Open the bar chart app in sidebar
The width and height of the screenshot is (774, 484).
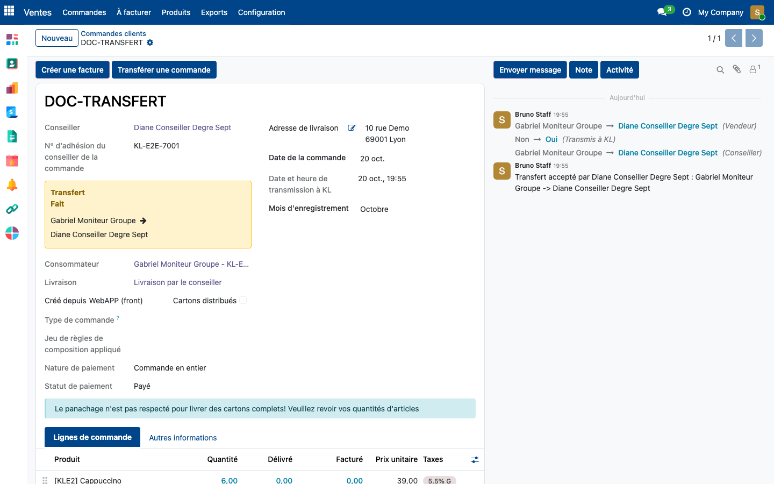[12, 88]
